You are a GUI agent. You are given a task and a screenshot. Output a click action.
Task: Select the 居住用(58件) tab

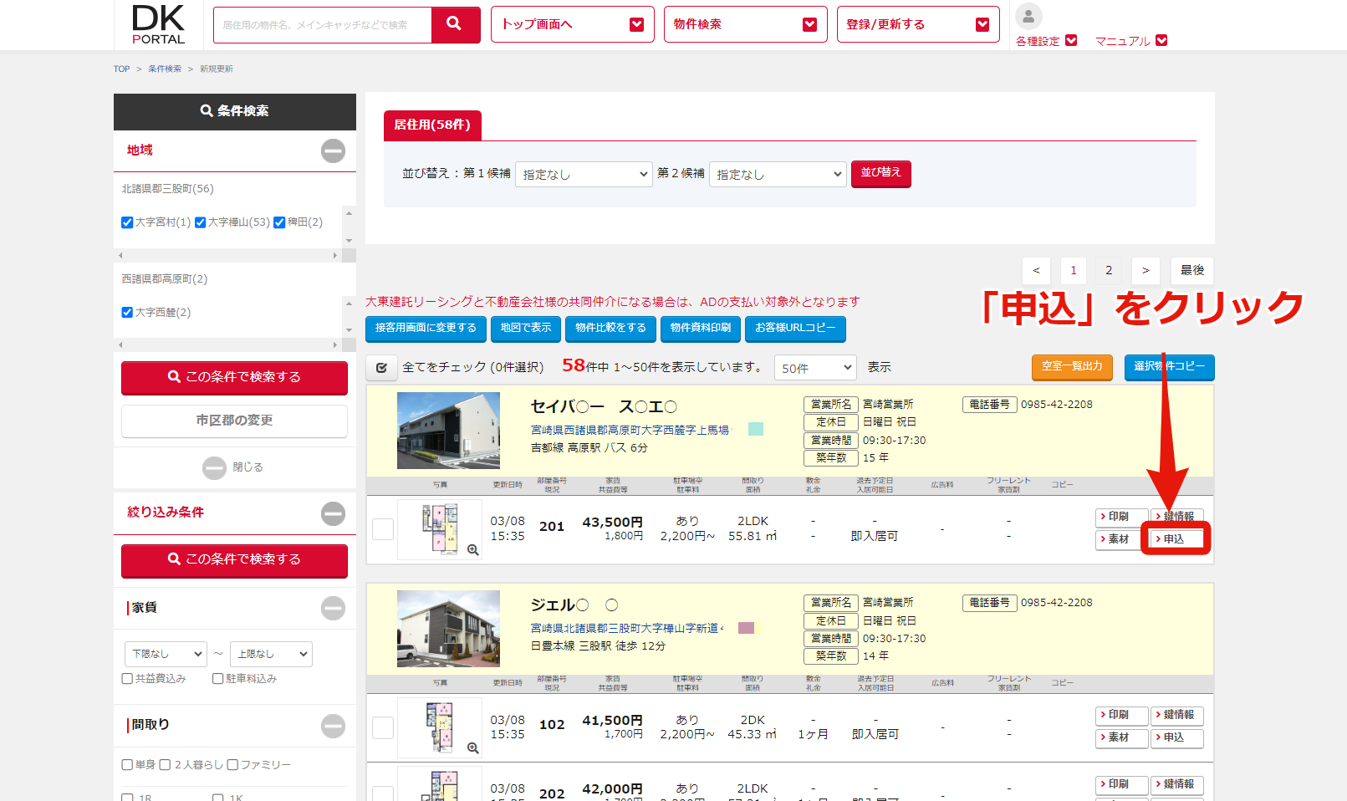point(432,125)
